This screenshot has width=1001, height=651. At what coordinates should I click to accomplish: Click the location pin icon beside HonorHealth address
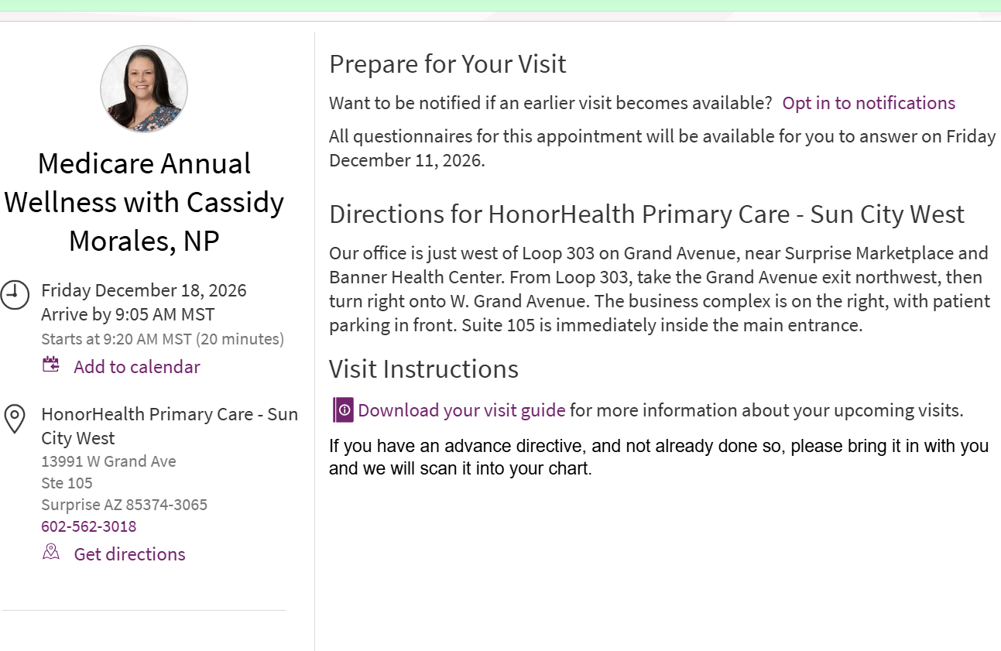tap(15, 419)
